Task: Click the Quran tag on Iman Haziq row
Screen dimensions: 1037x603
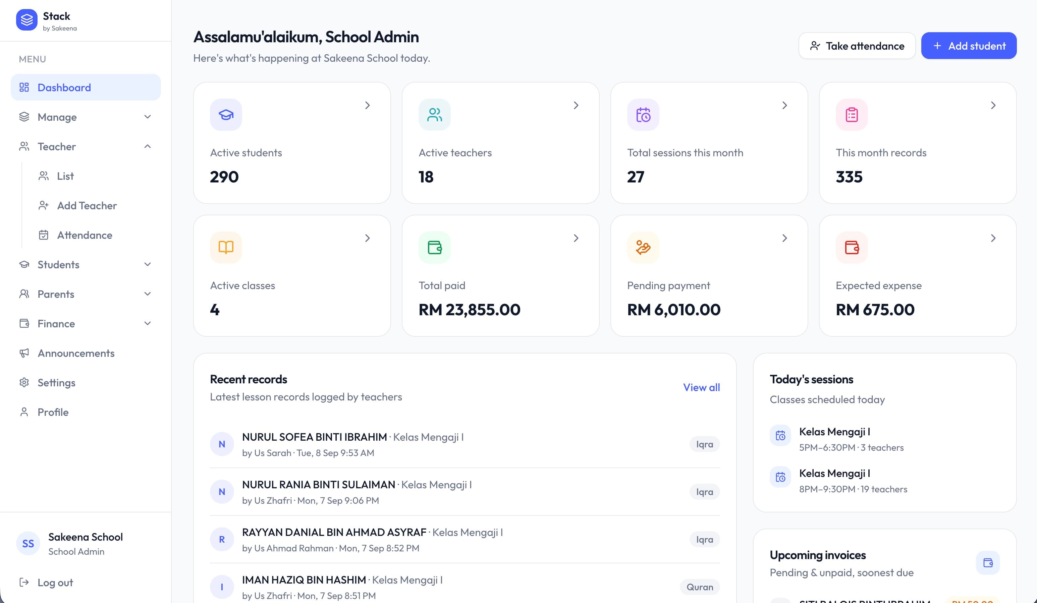Action: (x=700, y=587)
